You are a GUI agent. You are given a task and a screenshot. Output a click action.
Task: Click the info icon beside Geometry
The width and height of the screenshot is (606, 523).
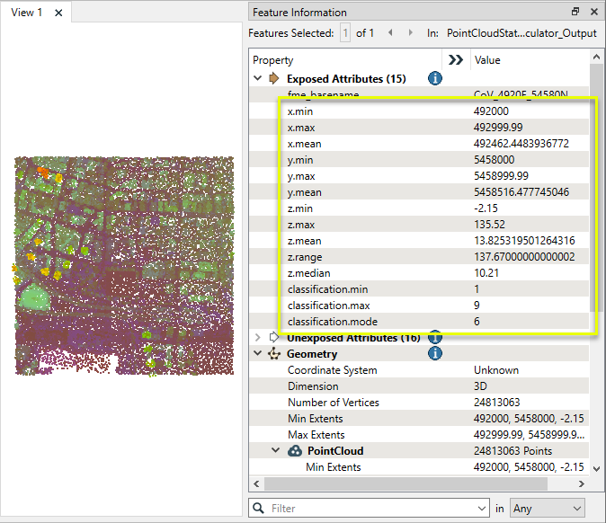pyautogui.click(x=435, y=353)
